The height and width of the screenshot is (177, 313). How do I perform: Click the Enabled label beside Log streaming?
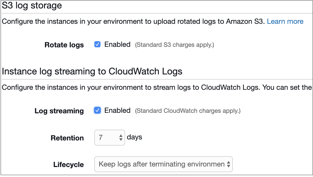coord(117,110)
